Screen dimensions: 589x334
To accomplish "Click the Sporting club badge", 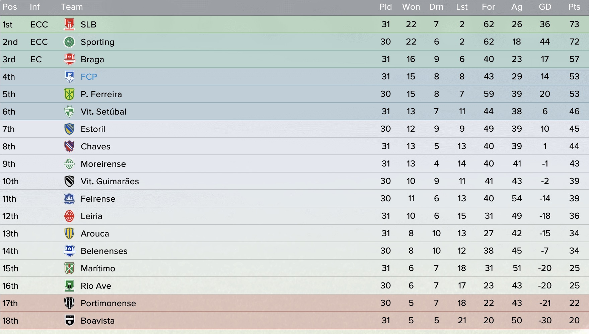I will [x=69, y=42].
